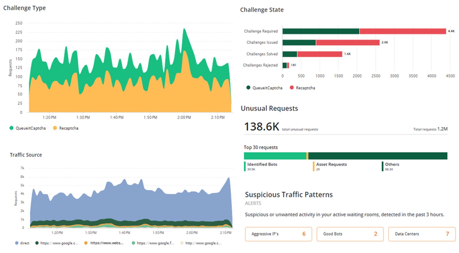The width and height of the screenshot is (459, 253).
Task: Select Identified Bots segment in Top 30 bar
Action: (x=275, y=156)
